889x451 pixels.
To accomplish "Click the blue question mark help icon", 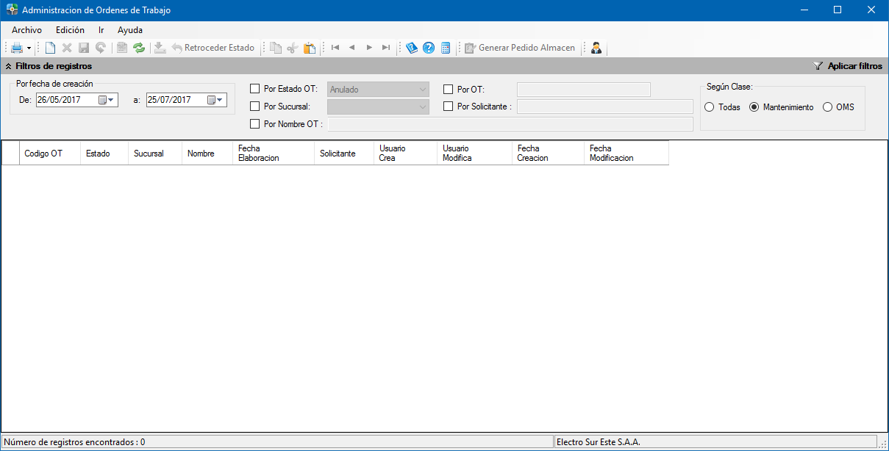I will point(429,48).
